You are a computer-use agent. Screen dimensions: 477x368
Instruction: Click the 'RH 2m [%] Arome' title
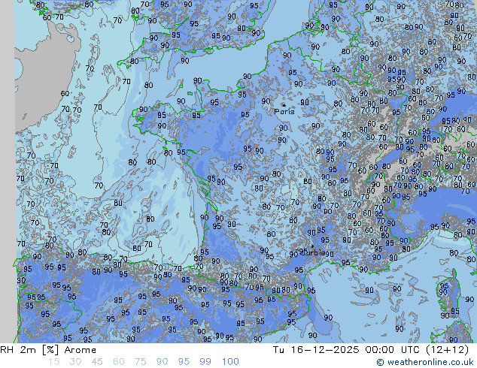[x=48, y=350]
